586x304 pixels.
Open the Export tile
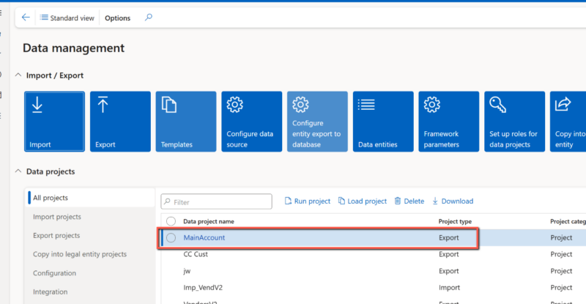[x=120, y=122]
